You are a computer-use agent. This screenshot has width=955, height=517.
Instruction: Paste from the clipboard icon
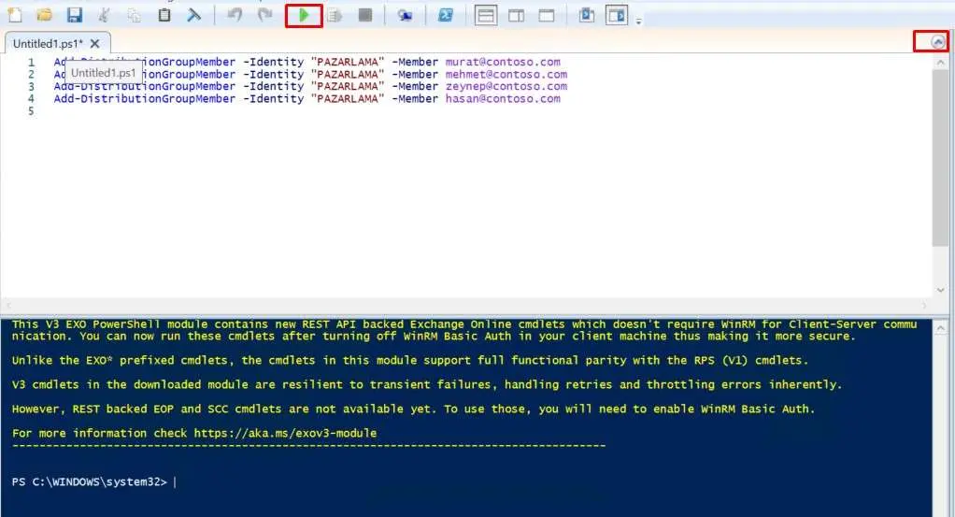click(164, 15)
